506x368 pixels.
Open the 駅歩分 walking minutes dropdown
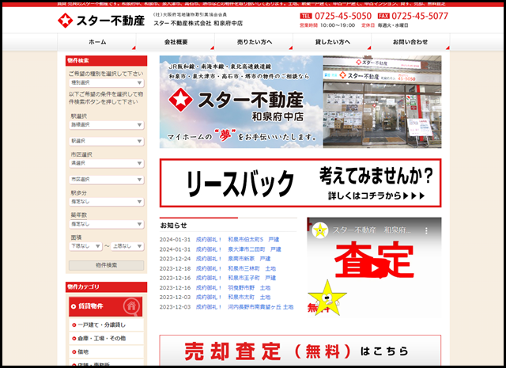pos(106,203)
